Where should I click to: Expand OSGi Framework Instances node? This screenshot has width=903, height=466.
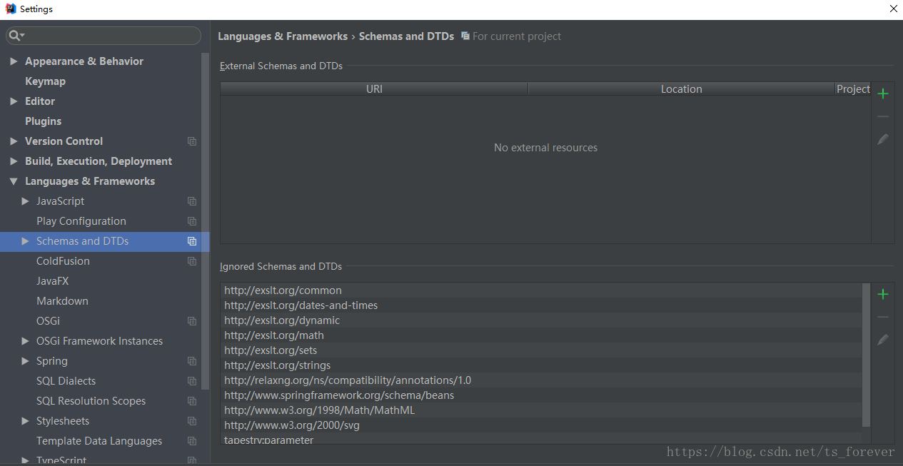tap(26, 341)
